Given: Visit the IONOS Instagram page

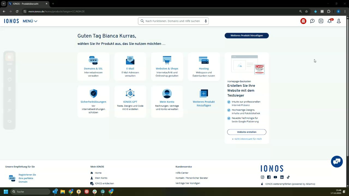Looking at the screenshot, I should coord(262,177).
